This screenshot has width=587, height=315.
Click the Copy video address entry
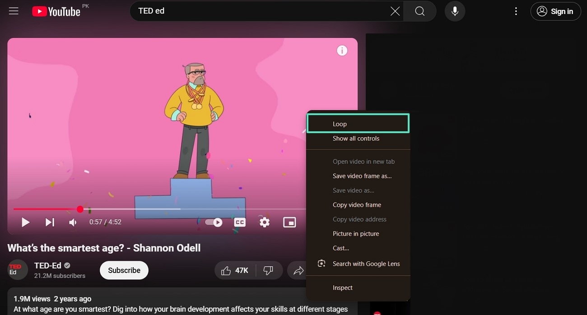(358, 219)
